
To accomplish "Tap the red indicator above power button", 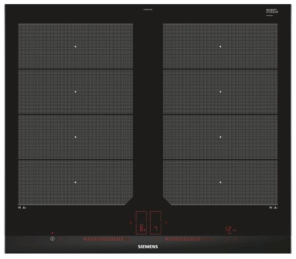I will pos(52,233).
